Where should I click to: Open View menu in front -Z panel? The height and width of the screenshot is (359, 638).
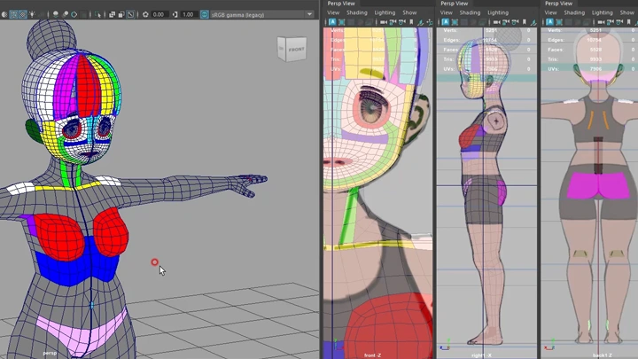click(333, 12)
